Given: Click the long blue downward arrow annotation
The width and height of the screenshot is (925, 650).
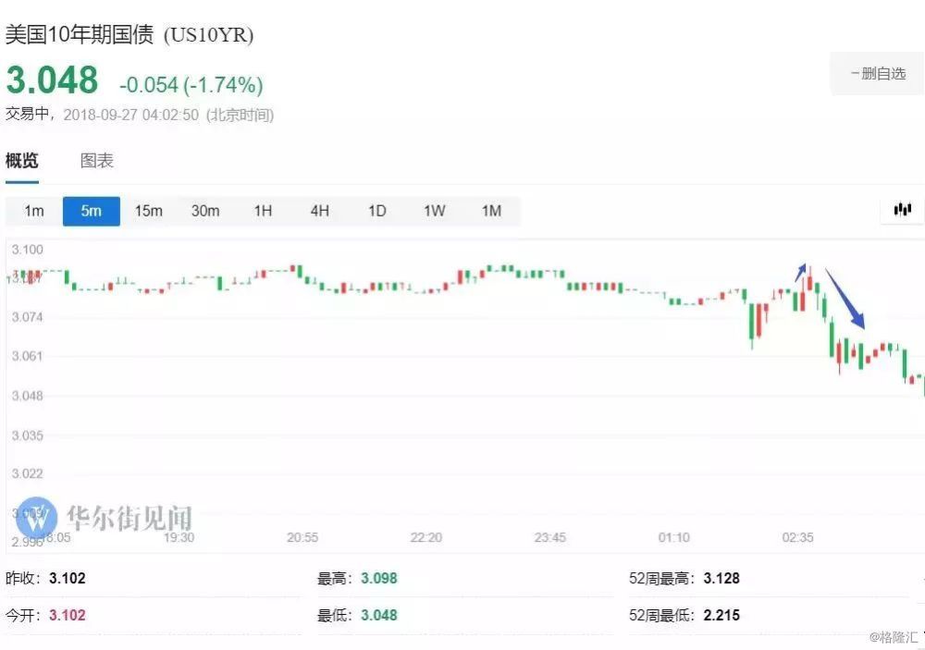Looking at the screenshot, I should click(845, 298).
